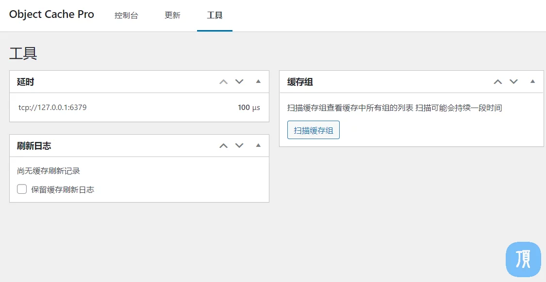
Task: Click the 扫描缓存组 button
Action: (314, 130)
